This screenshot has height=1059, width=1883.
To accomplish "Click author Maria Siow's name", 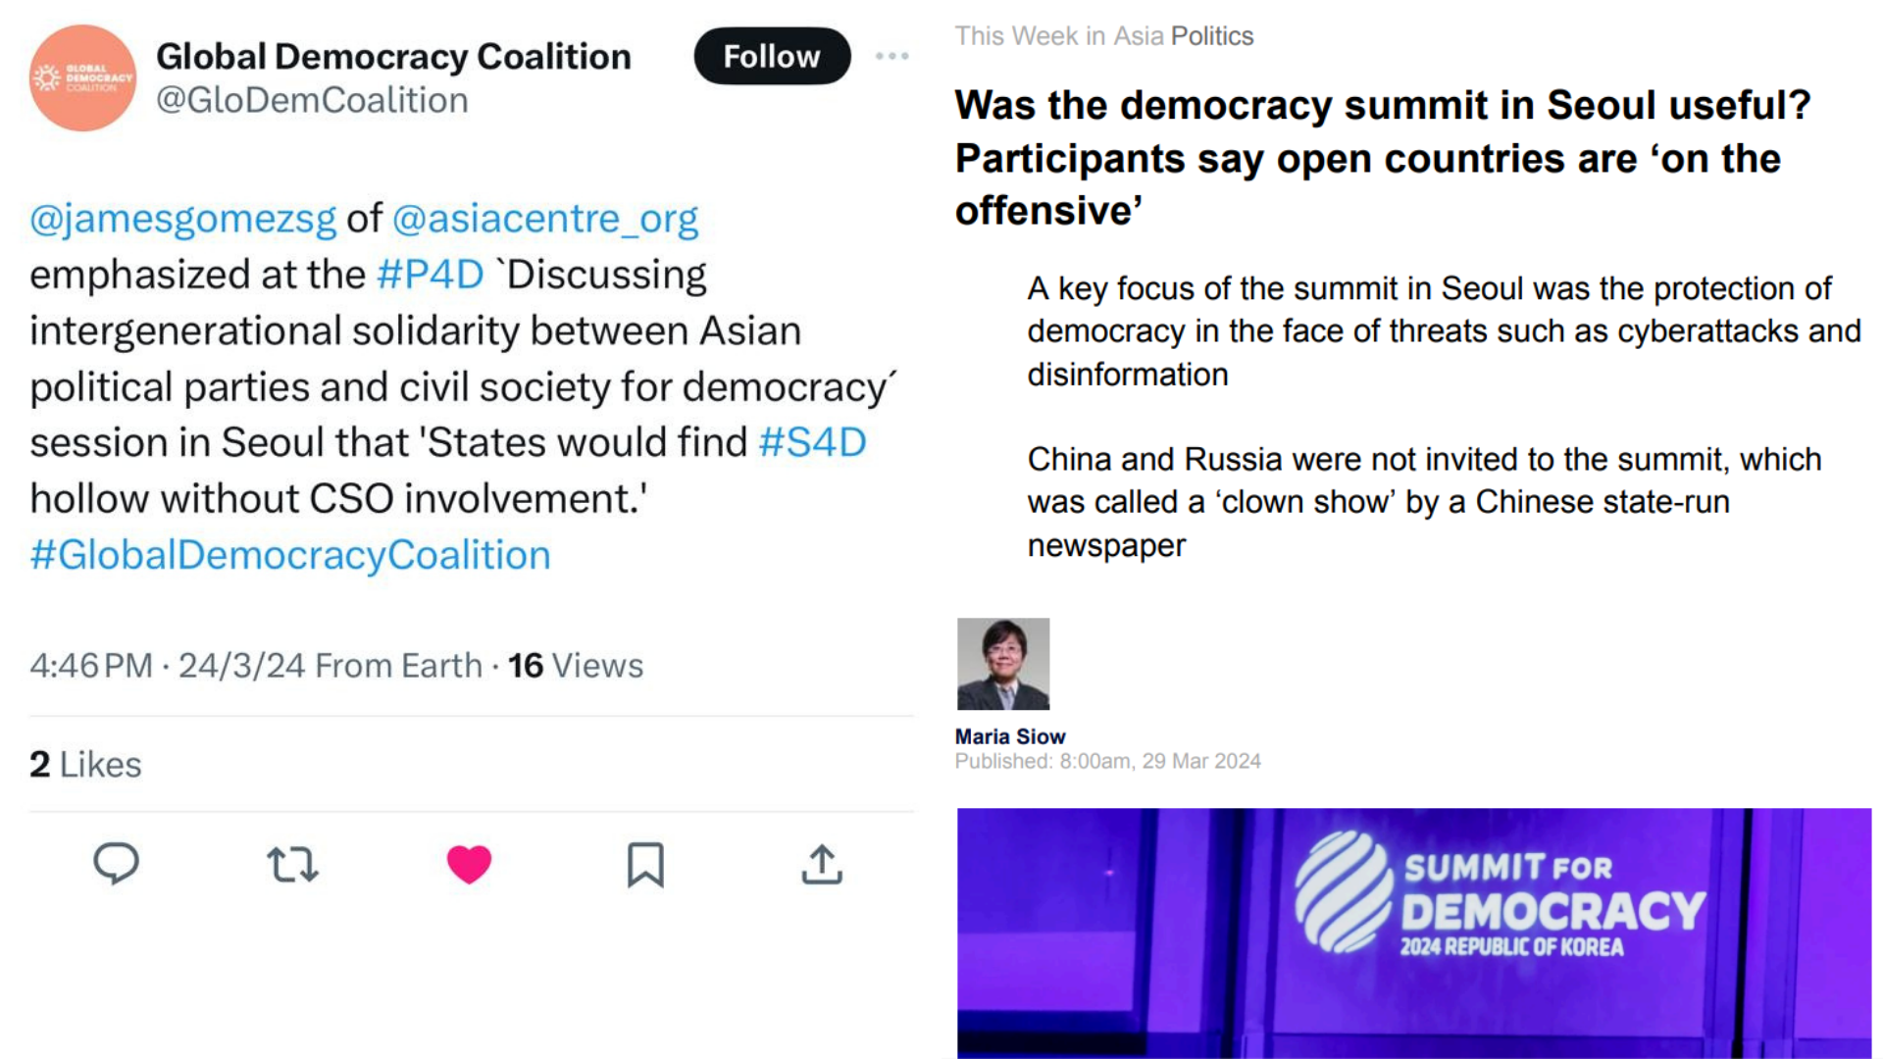I will point(1010,736).
